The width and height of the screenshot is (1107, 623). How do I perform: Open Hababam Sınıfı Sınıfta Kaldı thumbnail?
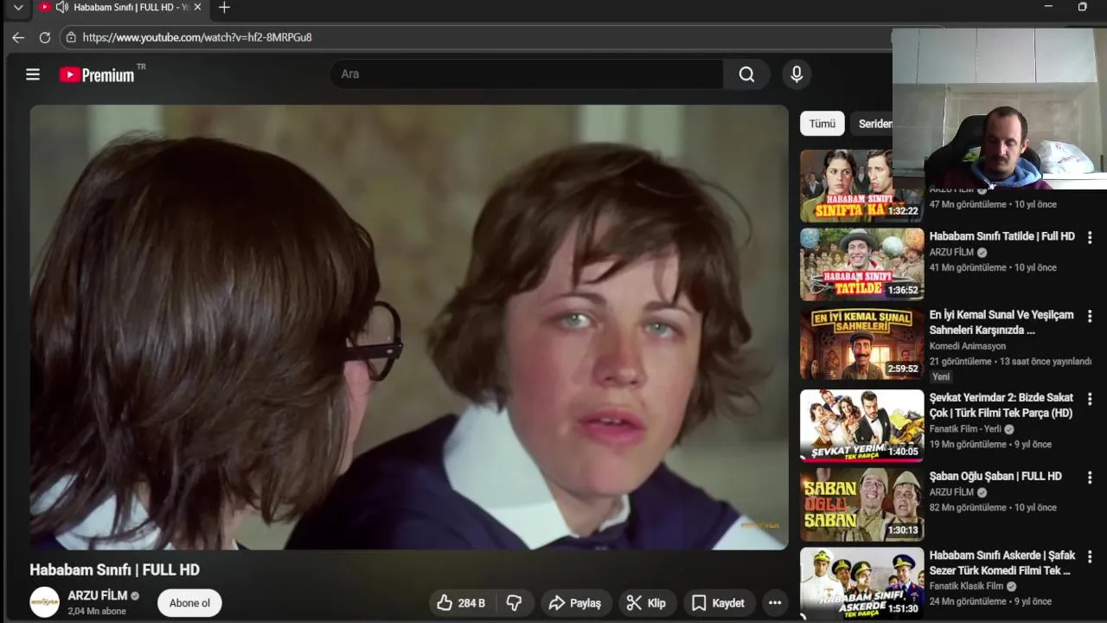(x=861, y=185)
